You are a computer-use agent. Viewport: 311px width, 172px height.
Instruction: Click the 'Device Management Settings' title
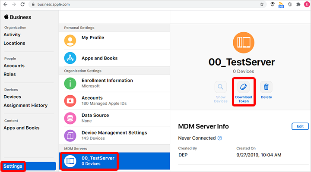114,133
